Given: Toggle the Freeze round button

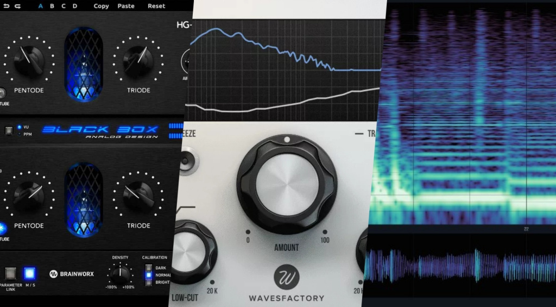Looking at the screenshot, I should click(187, 161).
